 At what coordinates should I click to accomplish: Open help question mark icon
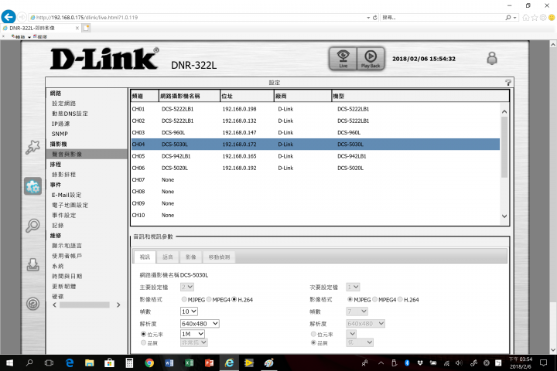[508, 83]
